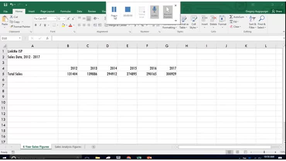Switch to Normal view in status bar
The image size is (286, 161).
coord(229,152)
